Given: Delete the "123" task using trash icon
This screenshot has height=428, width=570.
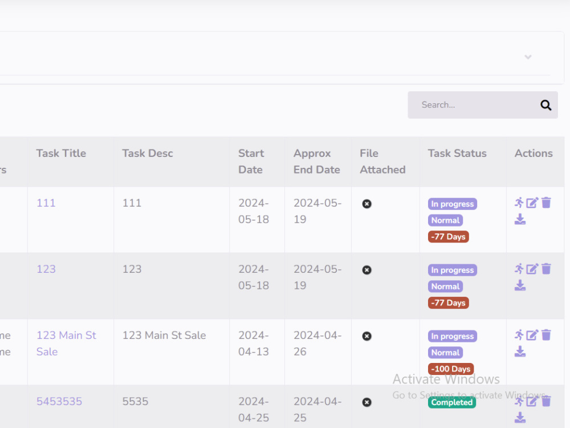Looking at the screenshot, I should [546, 269].
